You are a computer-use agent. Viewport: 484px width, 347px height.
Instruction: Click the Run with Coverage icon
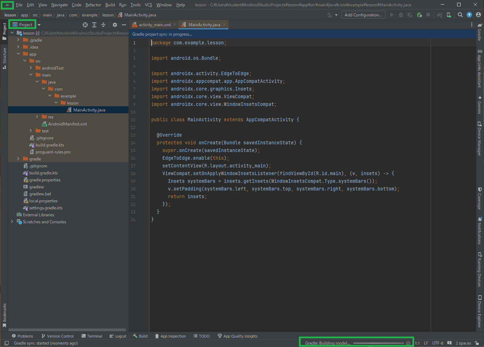[410, 15]
